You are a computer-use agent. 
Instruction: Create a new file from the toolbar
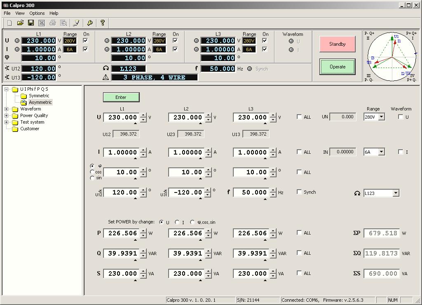click(x=10, y=23)
